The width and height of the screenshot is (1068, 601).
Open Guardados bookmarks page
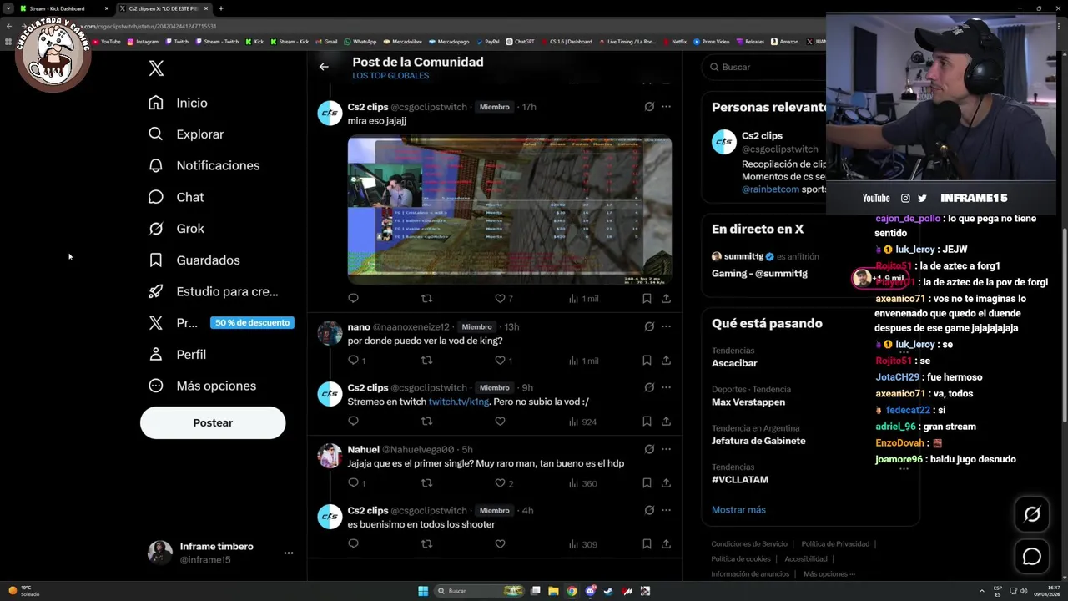pos(194,260)
